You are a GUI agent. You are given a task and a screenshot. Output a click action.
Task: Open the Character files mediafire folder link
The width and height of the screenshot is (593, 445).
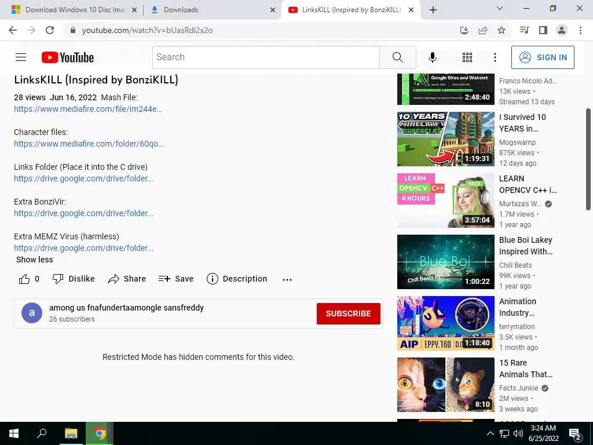click(x=89, y=144)
